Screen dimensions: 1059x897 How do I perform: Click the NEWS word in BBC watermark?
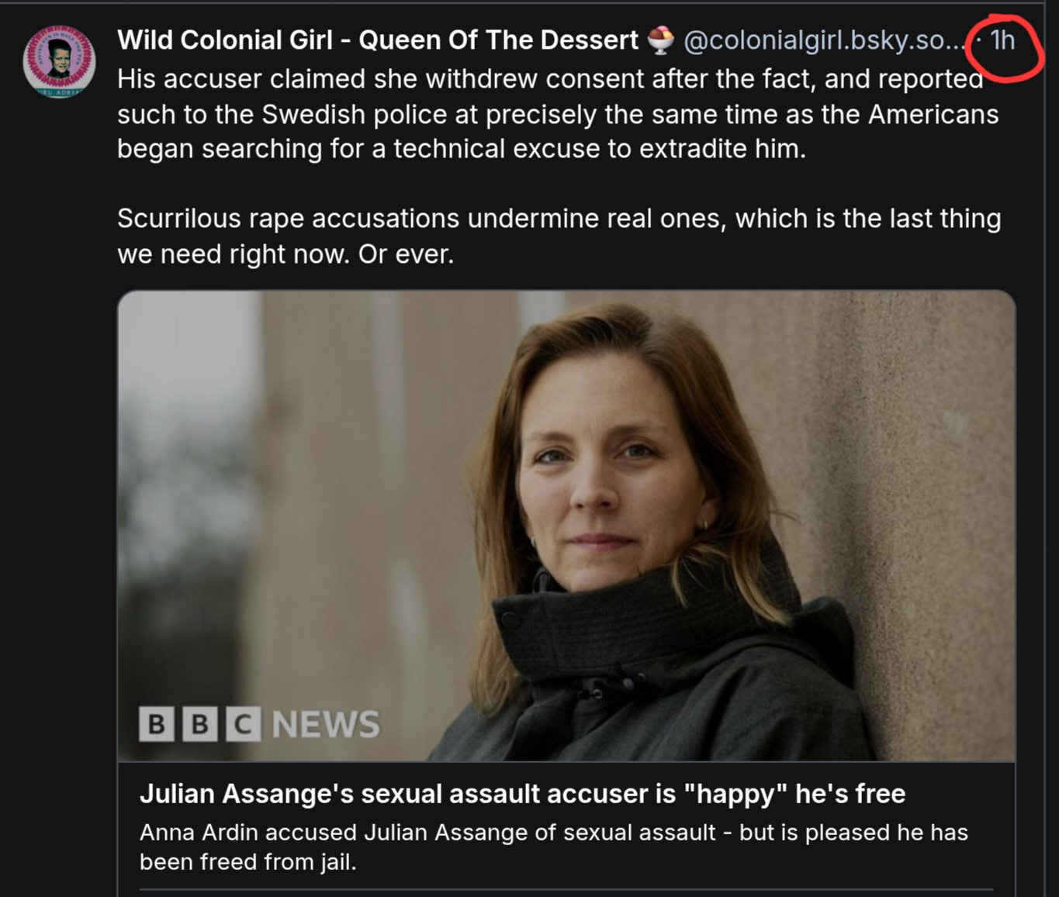point(326,724)
